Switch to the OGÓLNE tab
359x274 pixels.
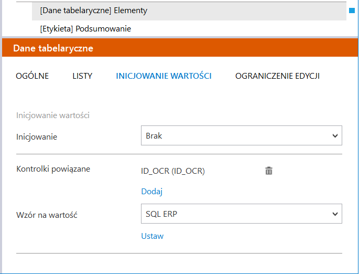point(32,76)
